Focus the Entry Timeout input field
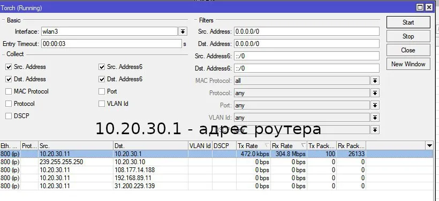439x201 pixels. (x=111, y=44)
